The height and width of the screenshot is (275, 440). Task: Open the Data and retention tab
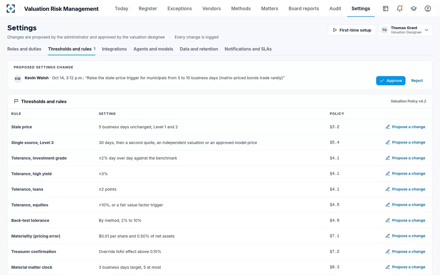tap(199, 49)
